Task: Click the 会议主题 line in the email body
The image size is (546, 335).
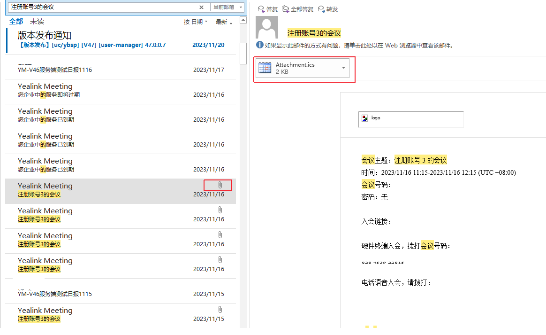Action: tap(404, 160)
